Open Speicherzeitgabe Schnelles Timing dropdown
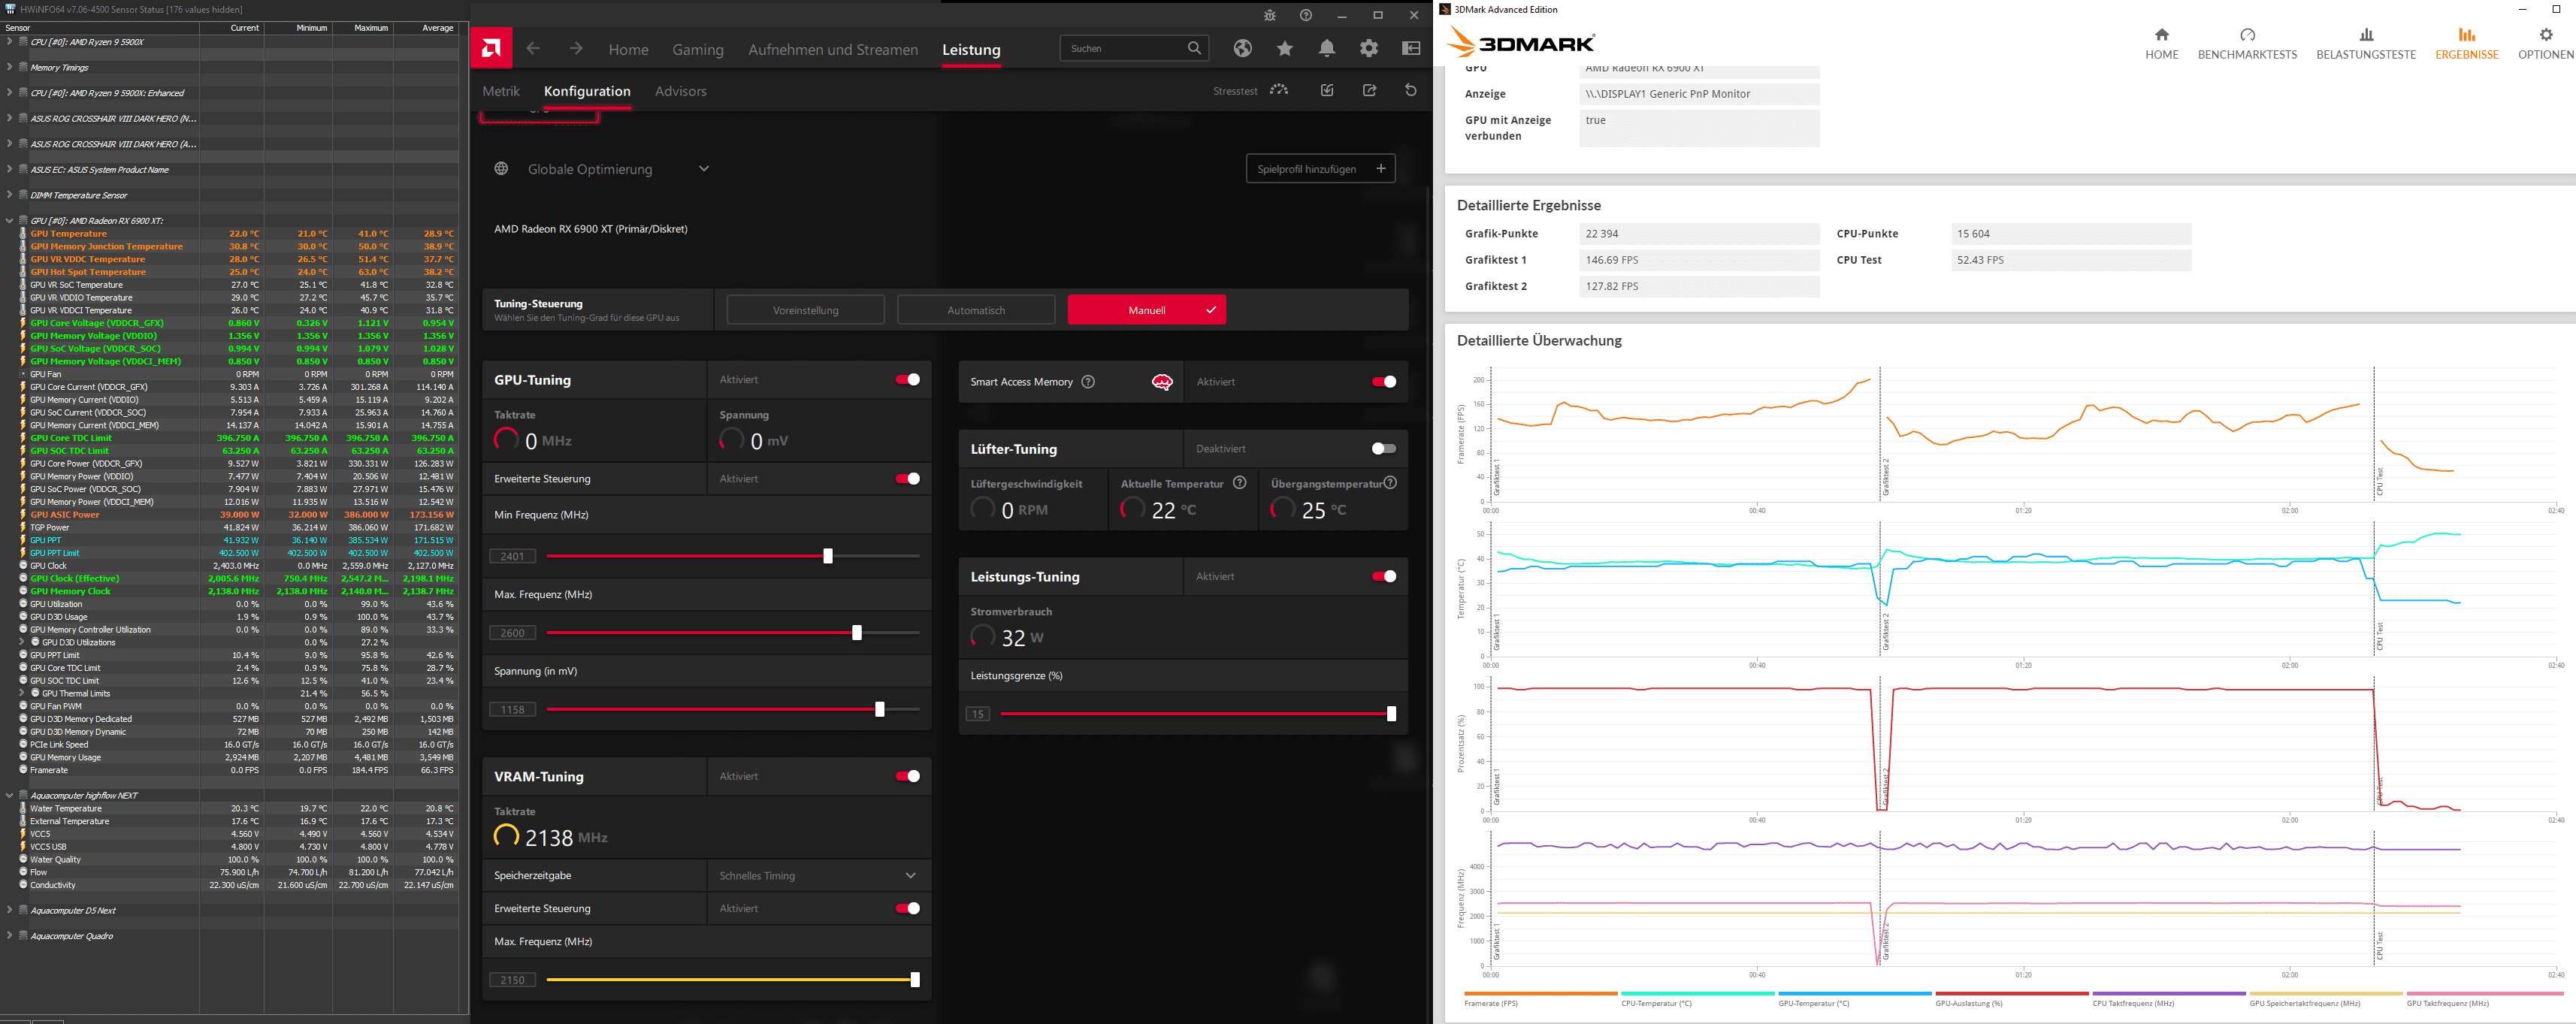The image size is (2576, 1024). click(x=819, y=876)
